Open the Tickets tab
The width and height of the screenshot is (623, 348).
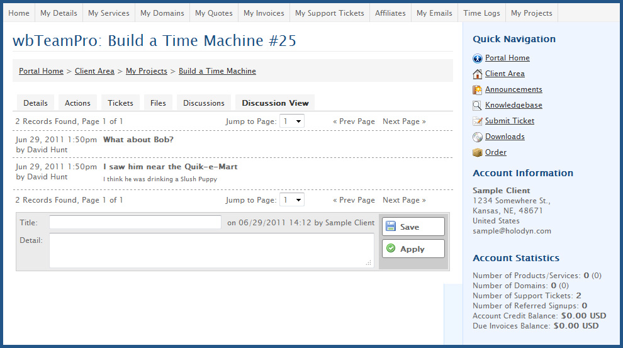click(x=120, y=103)
